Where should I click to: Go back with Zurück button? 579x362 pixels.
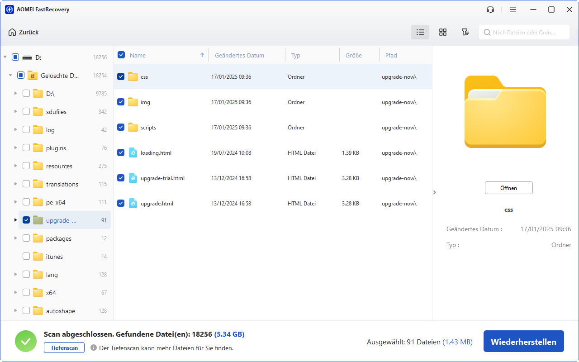point(24,32)
